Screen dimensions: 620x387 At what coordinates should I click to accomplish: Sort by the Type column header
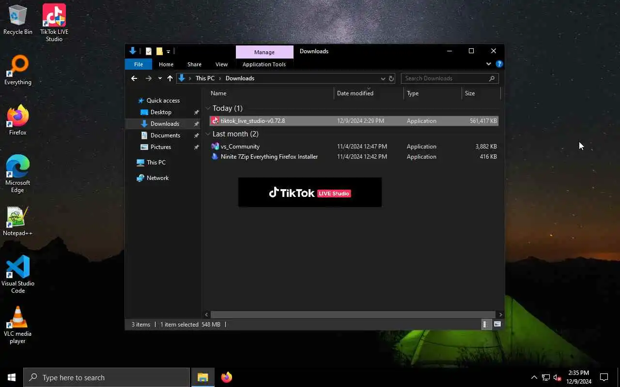[433, 93]
